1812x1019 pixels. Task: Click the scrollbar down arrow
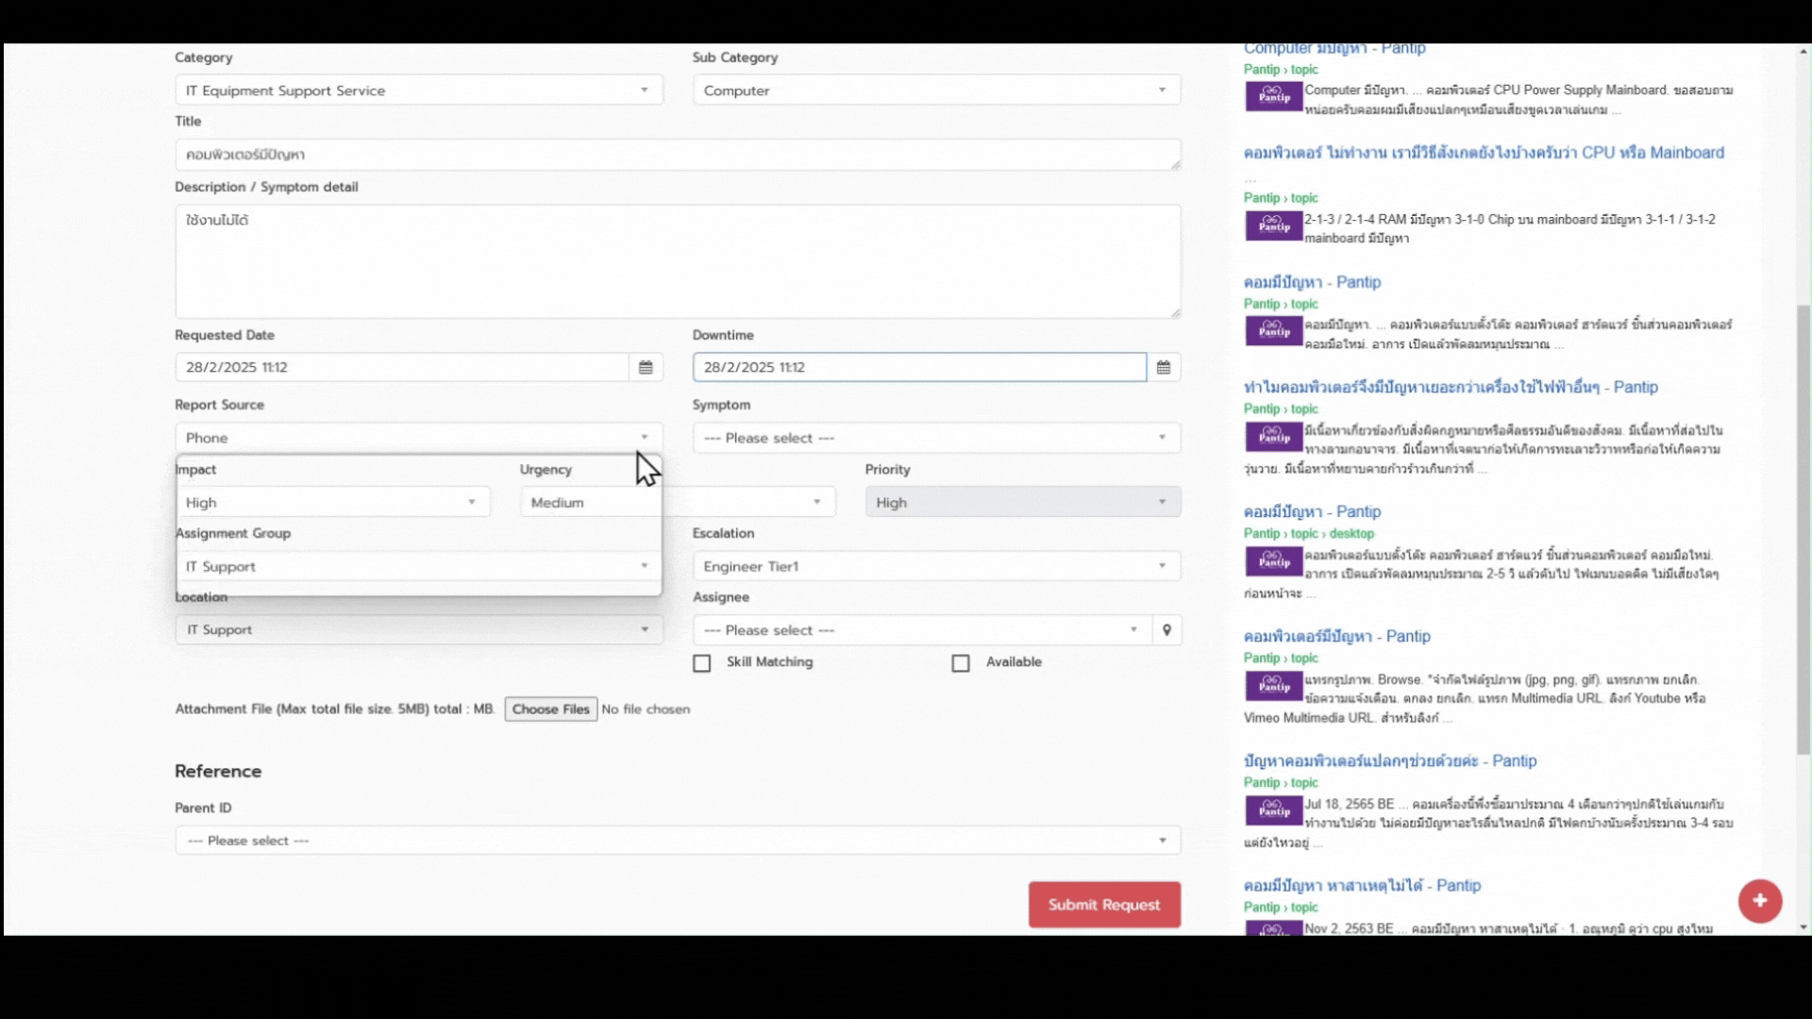pos(1804,927)
